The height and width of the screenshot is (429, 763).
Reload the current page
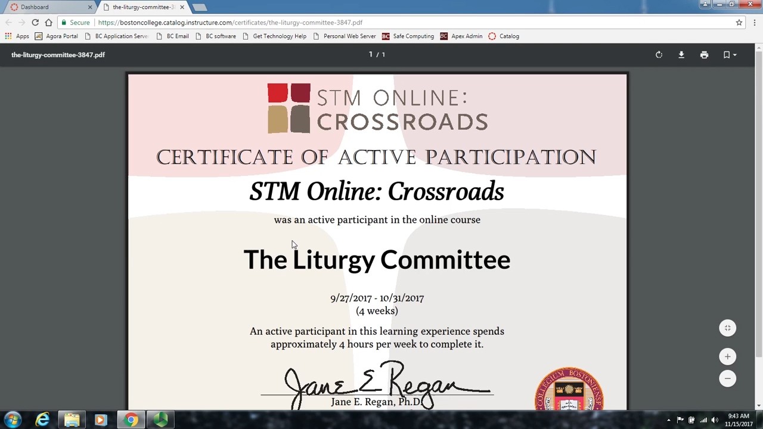tap(35, 23)
